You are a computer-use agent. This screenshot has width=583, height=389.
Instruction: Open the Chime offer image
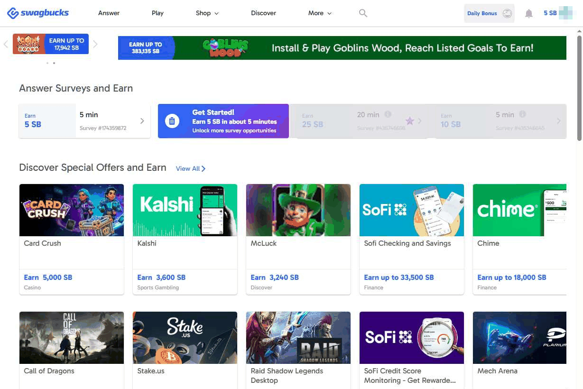point(519,210)
